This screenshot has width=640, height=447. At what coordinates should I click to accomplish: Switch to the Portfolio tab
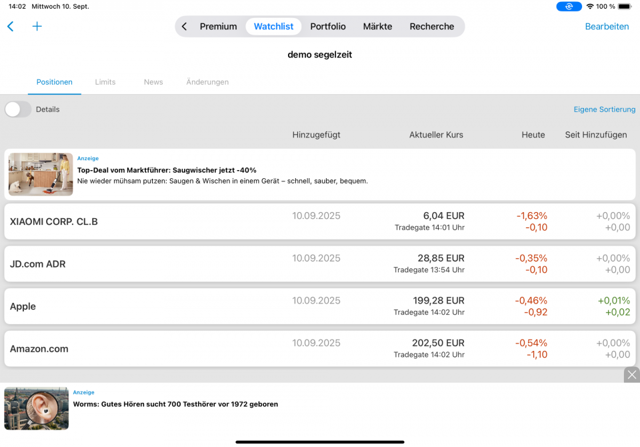[328, 27]
